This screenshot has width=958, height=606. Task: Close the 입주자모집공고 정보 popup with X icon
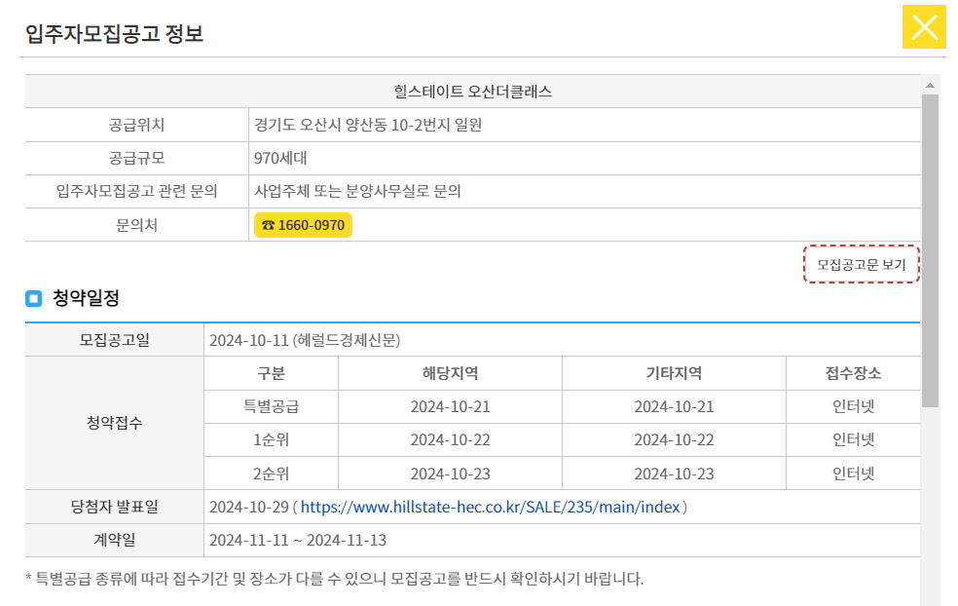point(924,27)
